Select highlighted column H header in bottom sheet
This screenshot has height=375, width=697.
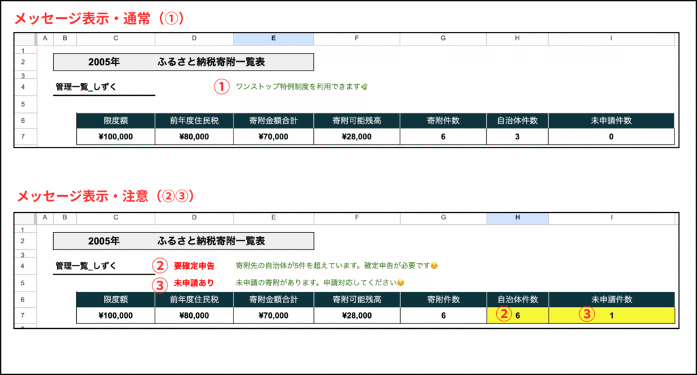(517, 217)
